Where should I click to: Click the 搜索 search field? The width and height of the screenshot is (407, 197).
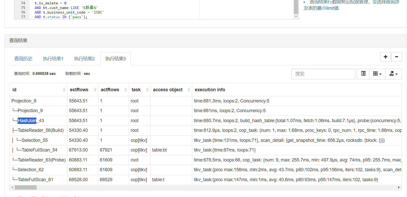click(x=323, y=74)
